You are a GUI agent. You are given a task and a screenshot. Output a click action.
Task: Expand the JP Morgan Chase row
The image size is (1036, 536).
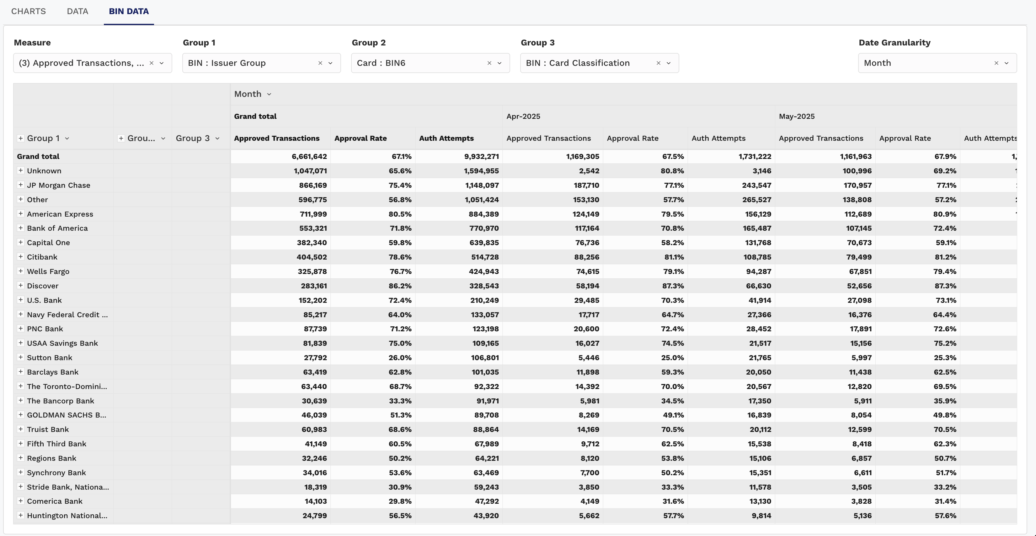pos(20,185)
